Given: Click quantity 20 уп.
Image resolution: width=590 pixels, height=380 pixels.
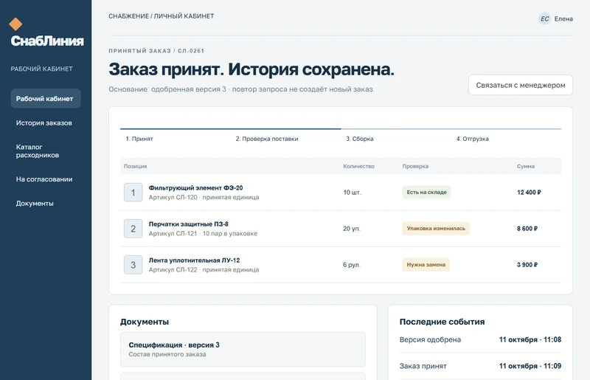Looking at the screenshot, I should 352,229.
